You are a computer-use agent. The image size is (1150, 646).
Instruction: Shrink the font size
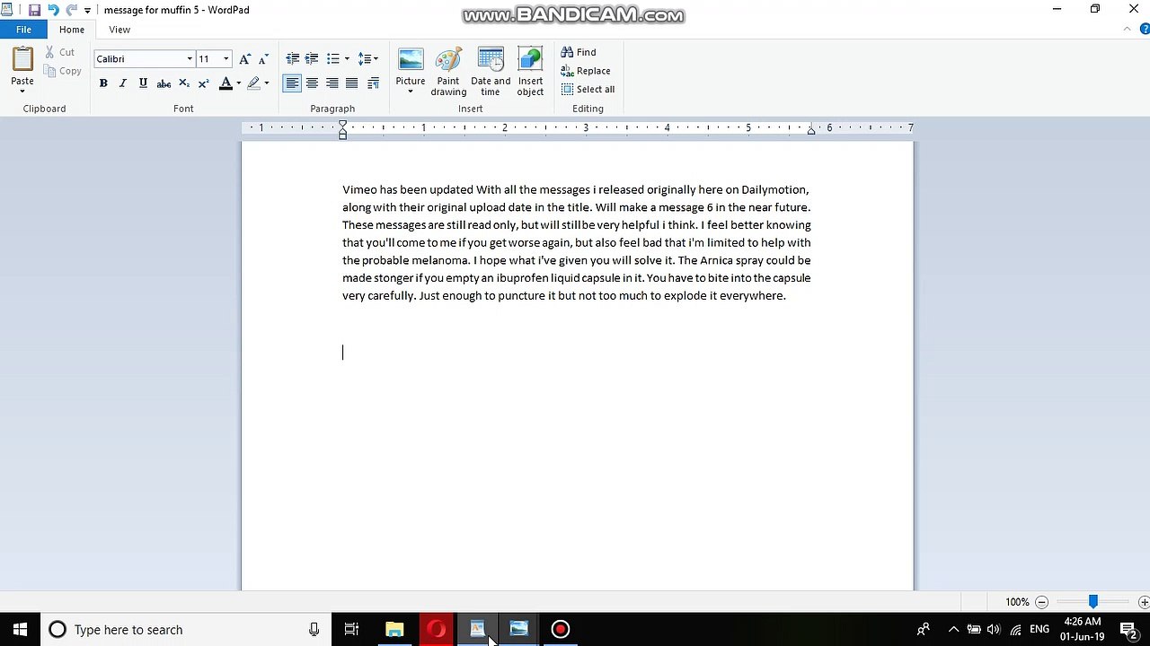[x=263, y=59]
